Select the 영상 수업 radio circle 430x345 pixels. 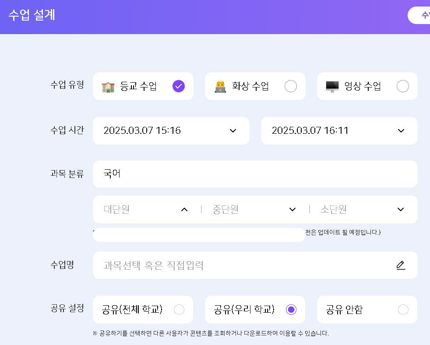click(x=402, y=86)
